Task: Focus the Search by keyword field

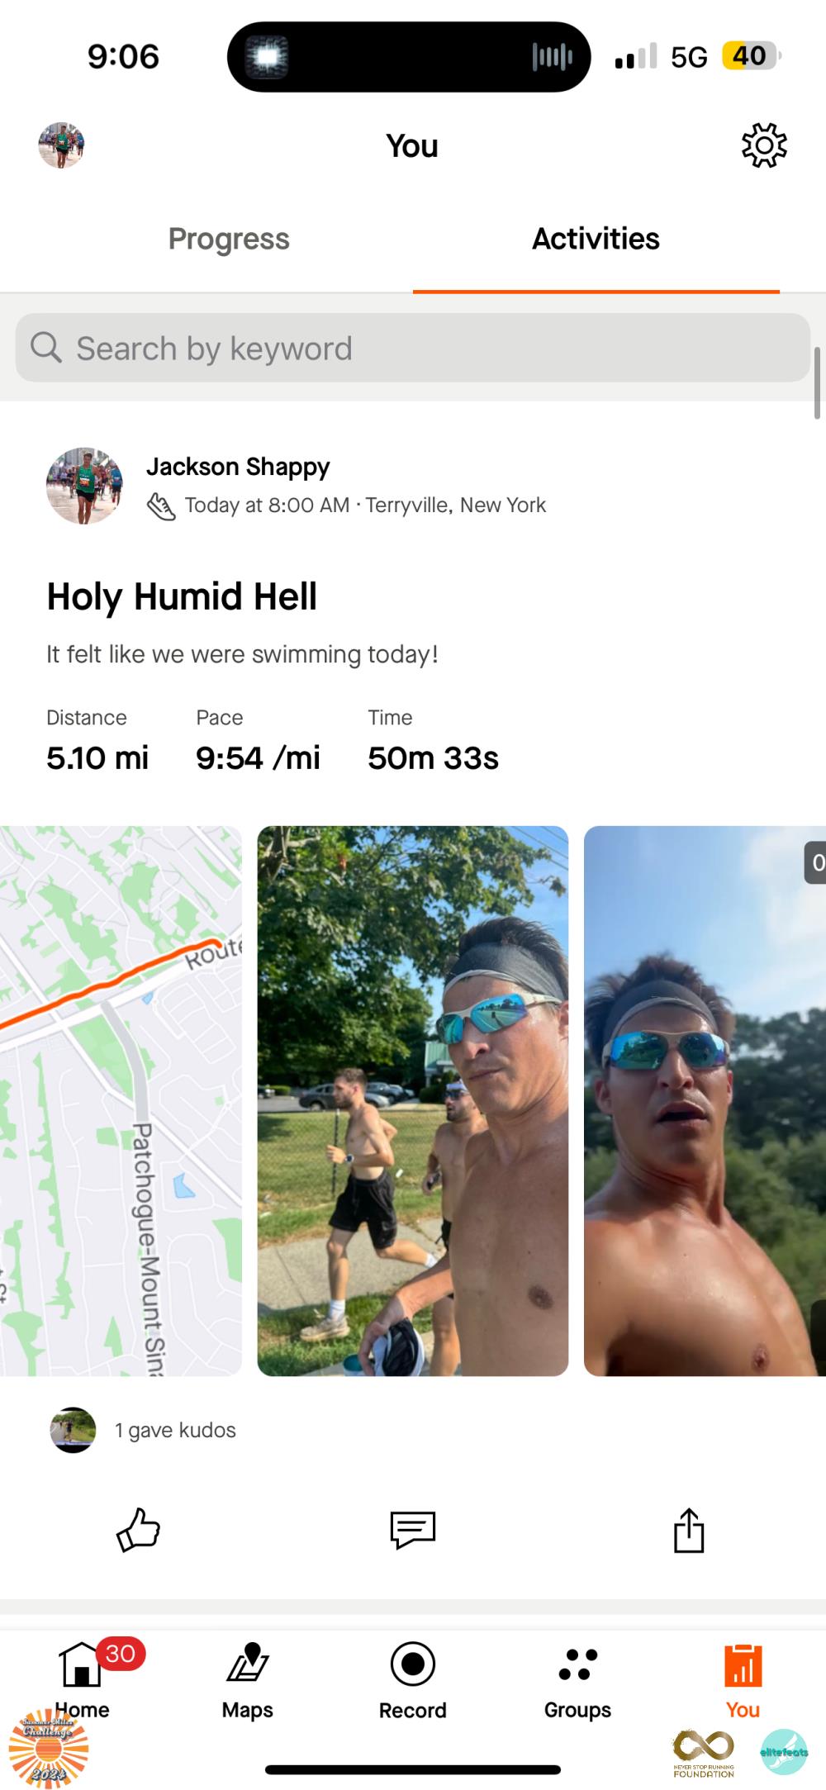Action: coord(412,348)
